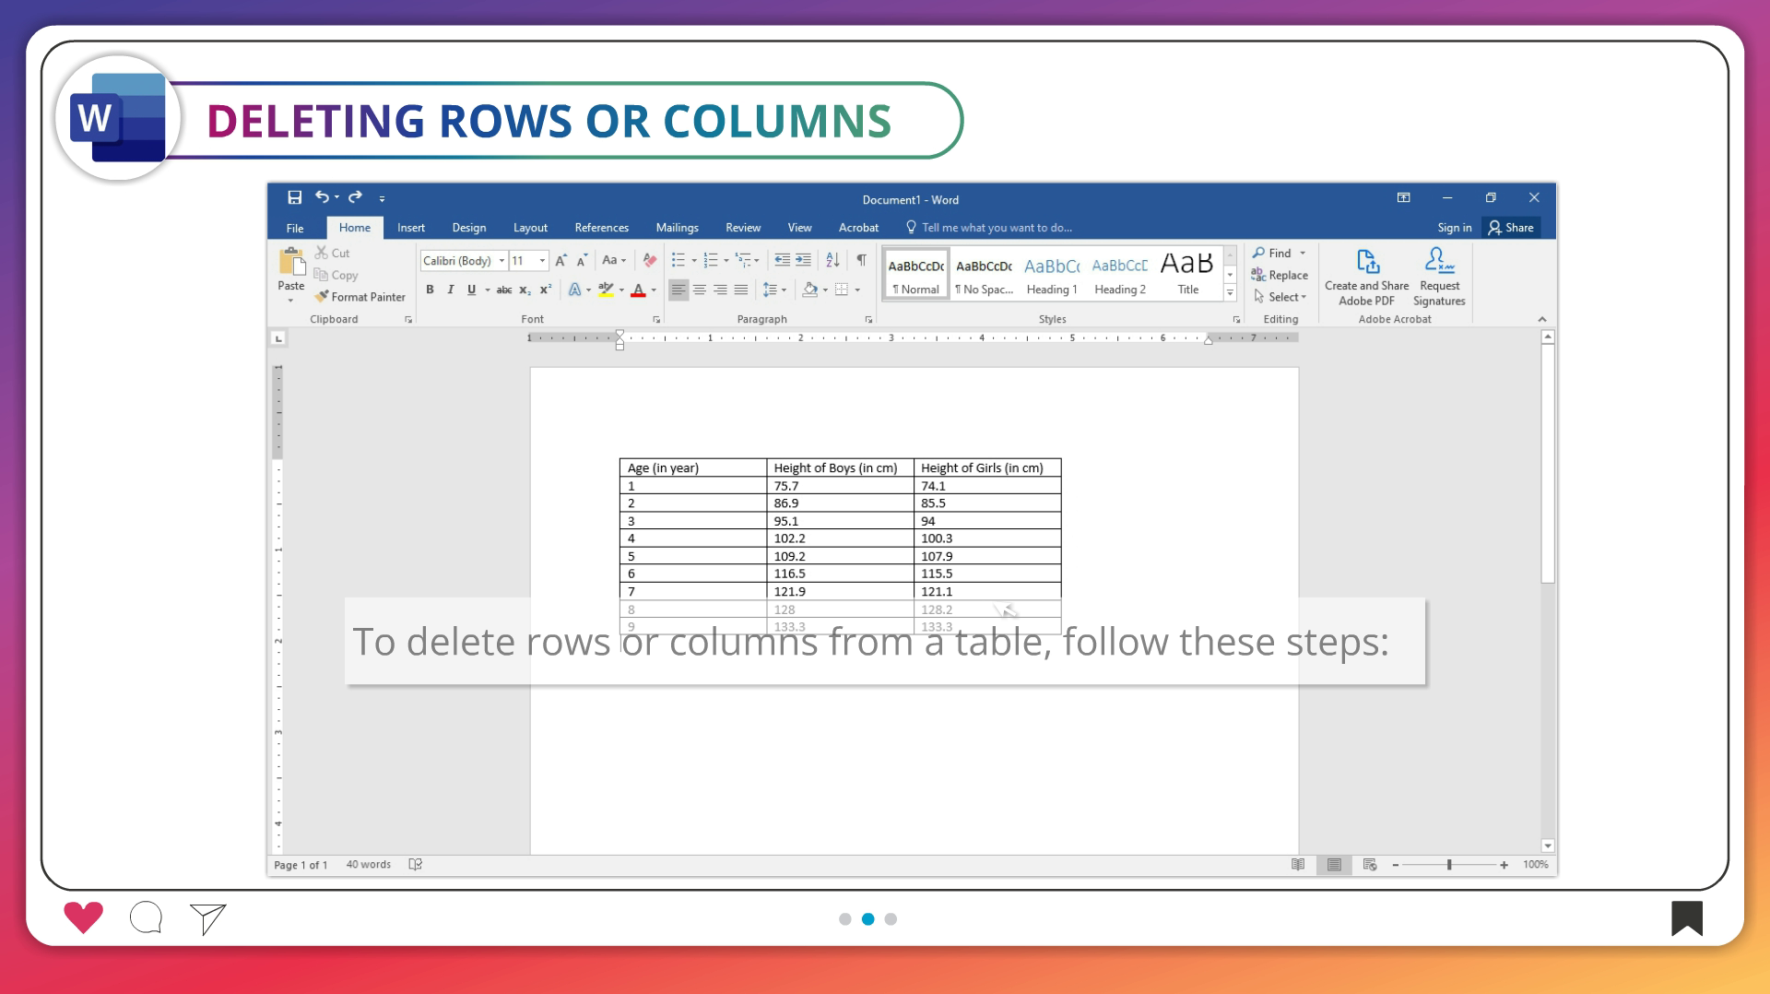
Task: Click the Save icon in title bar
Action: point(294,197)
